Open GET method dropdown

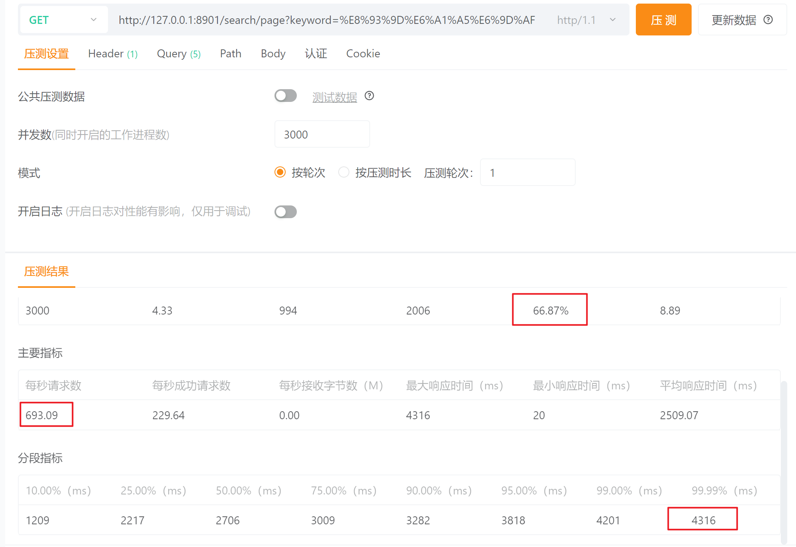pyautogui.click(x=63, y=20)
